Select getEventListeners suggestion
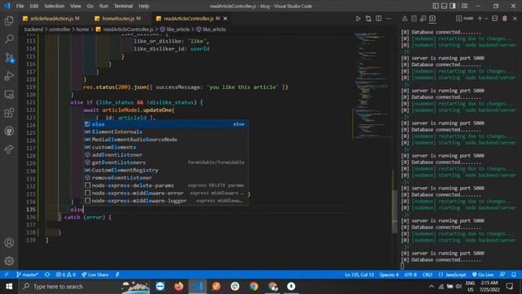The image size is (522, 294). 166,163
